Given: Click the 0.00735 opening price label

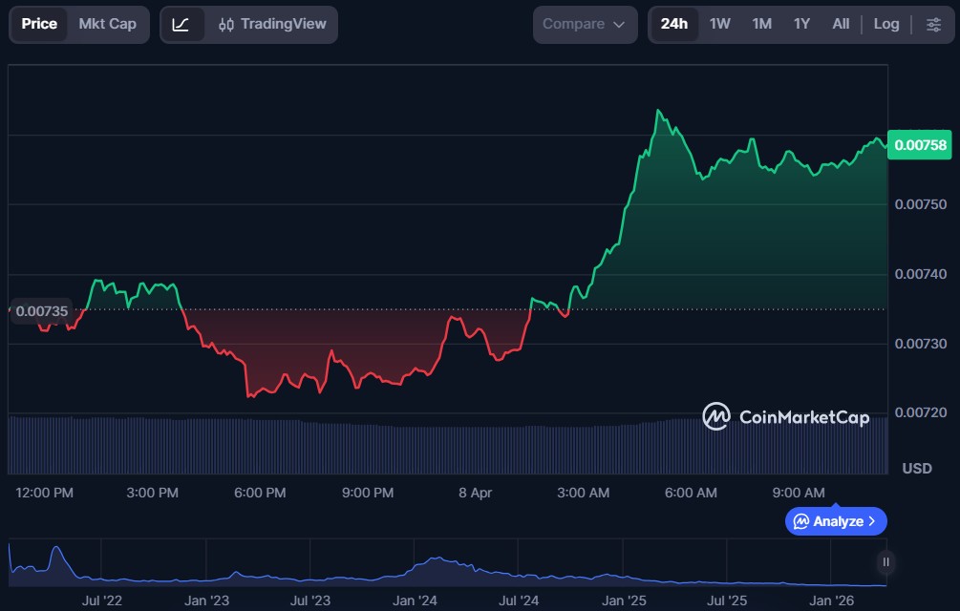Looking at the screenshot, I should [x=42, y=310].
